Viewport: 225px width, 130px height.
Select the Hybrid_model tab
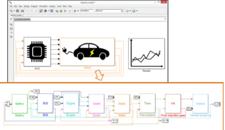coord(16,15)
